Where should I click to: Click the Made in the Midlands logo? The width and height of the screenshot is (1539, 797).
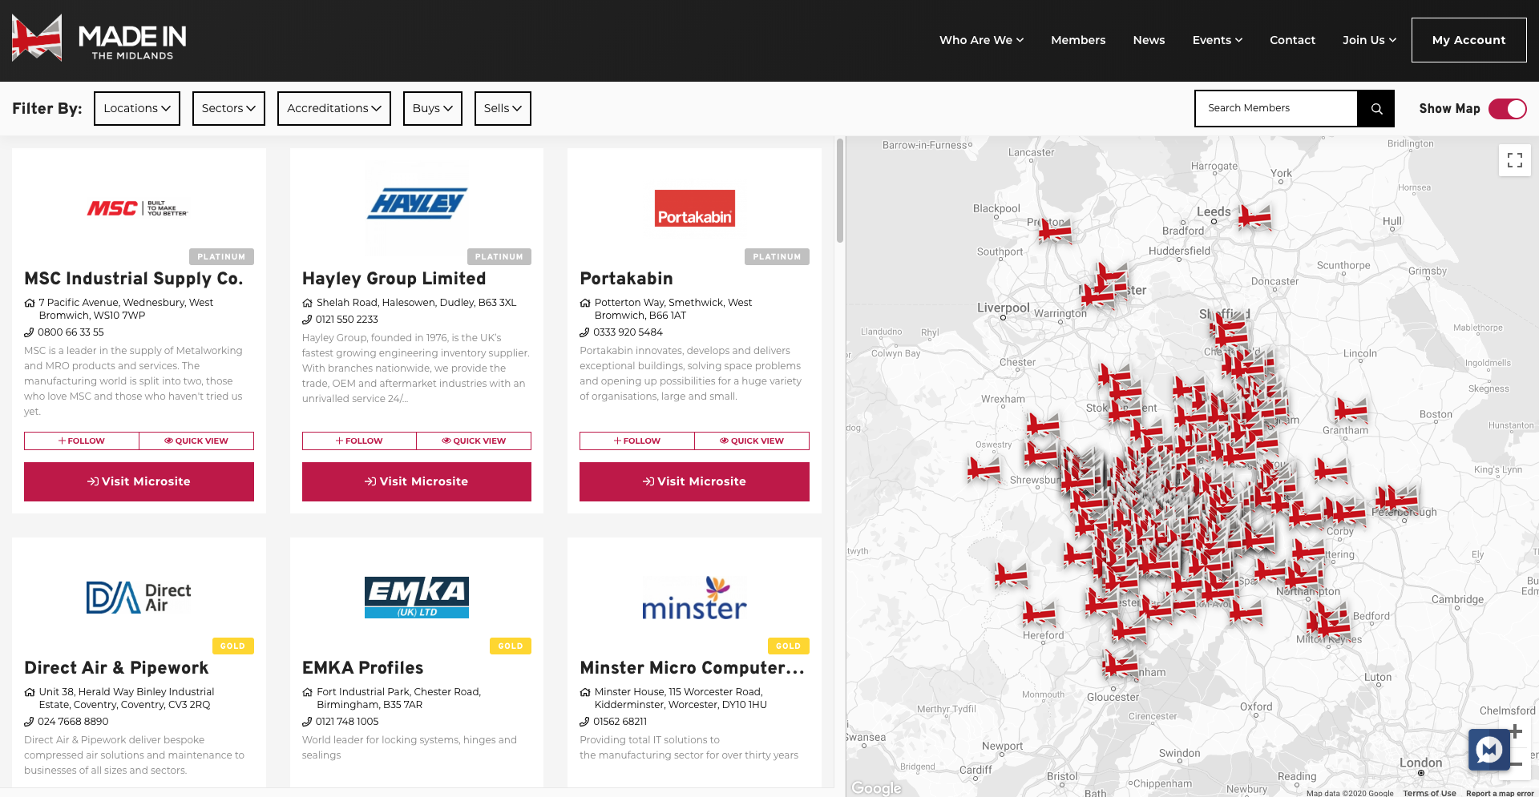(99, 38)
